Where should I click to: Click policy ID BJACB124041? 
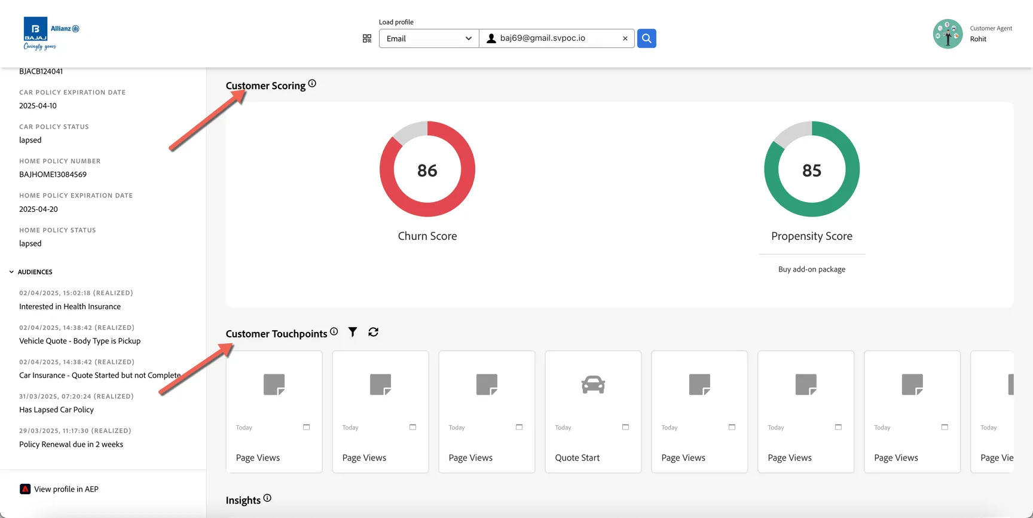pyautogui.click(x=41, y=71)
